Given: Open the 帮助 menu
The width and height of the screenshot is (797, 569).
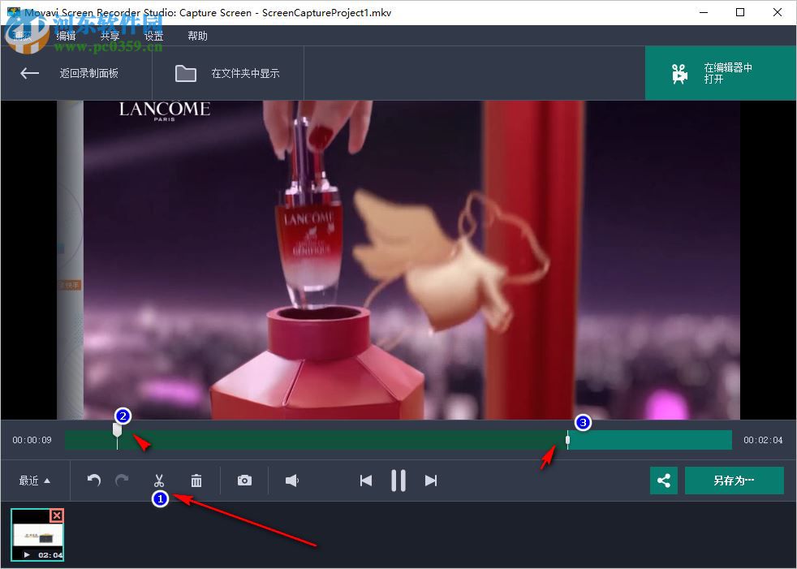Looking at the screenshot, I should coord(197,35).
